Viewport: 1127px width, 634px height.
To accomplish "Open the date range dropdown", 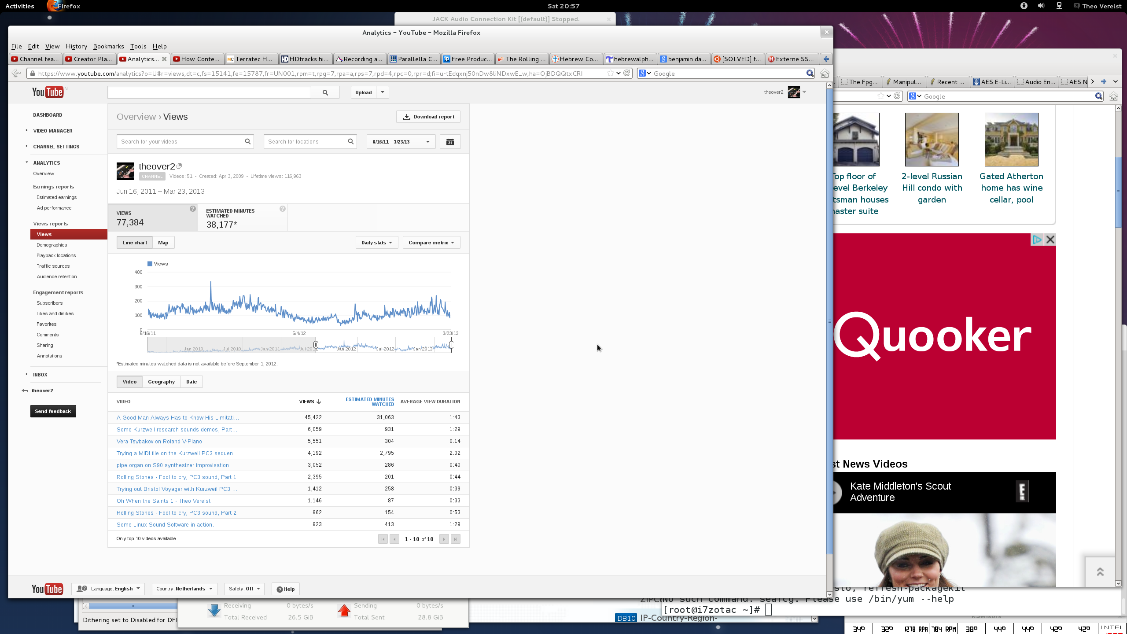I will [401, 142].
